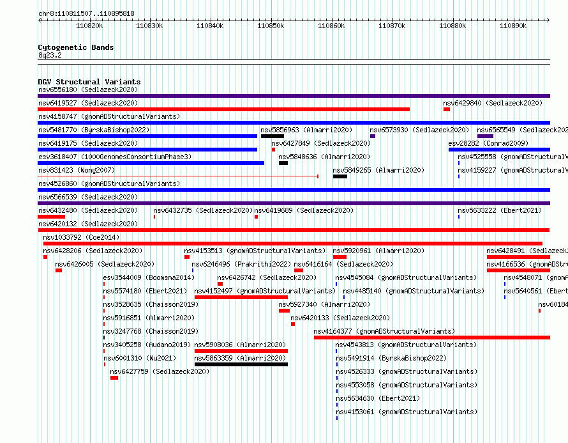Click nsv831423 (Wong2007) label
The width and height of the screenshot is (568, 443).
click(x=77, y=170)
